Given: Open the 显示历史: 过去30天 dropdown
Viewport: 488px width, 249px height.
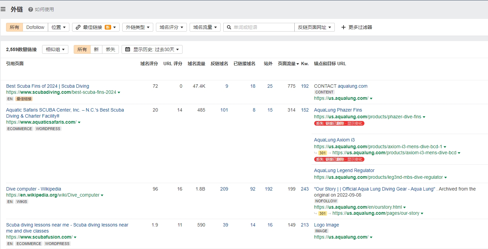Looking at the screenshot, I should 152,49.
